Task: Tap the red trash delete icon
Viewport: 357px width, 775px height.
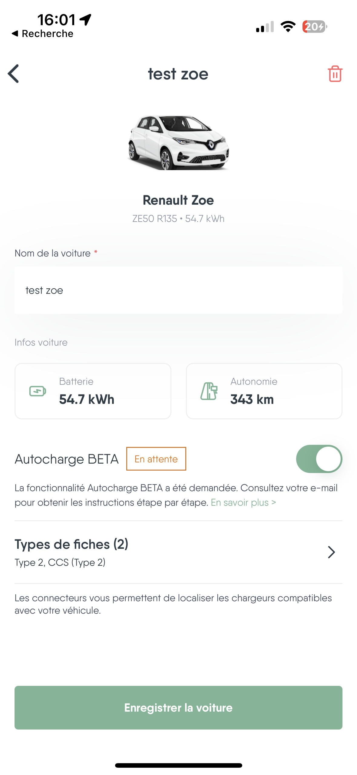Action: tap(335, 74)
